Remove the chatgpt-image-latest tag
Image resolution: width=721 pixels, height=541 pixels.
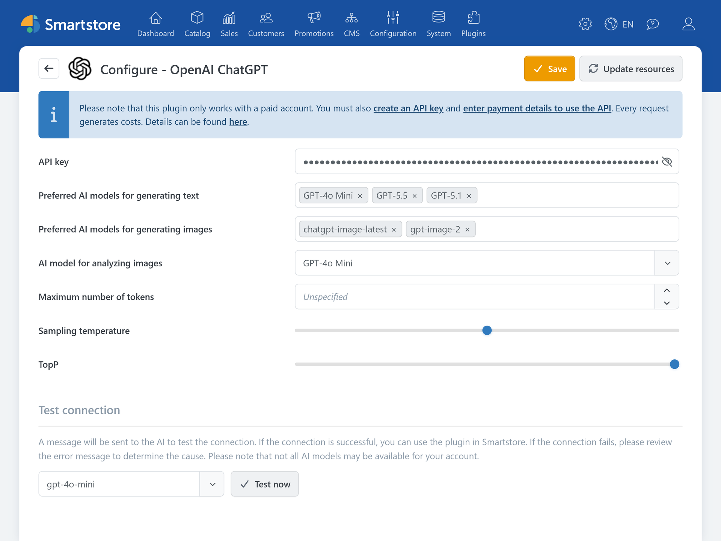click(394, 230)
